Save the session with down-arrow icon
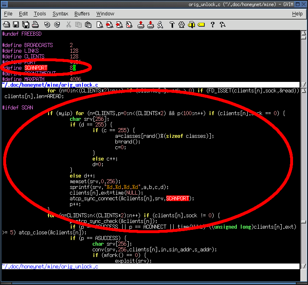The height and width of the screenshot is (285, 308). point(151,25)
